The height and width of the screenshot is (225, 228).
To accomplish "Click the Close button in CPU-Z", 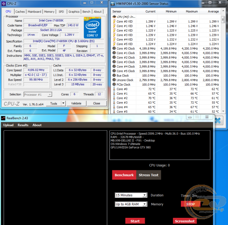I will [97, 103].
